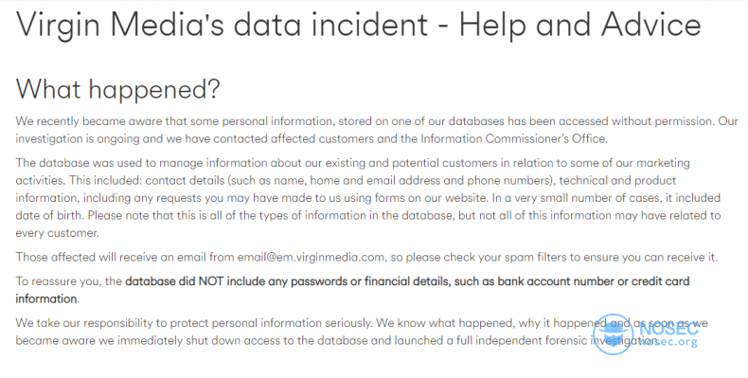Click the 'date of birth' phrase
This screenshot has width=748, height=378.
[x=50, y=215]
